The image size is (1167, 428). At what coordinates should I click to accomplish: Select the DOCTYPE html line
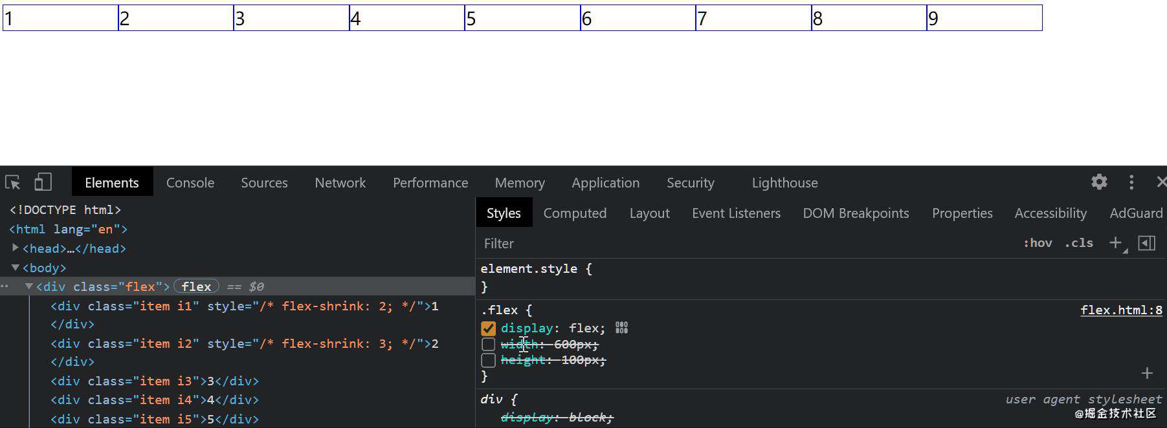65,209
